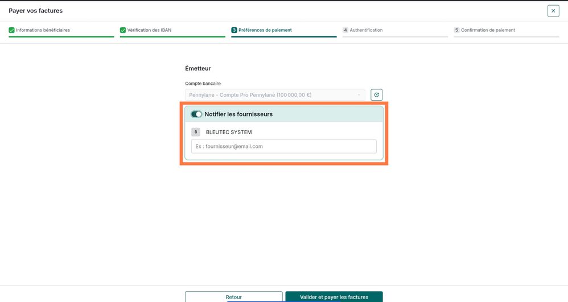This screenshot has width=568, height=302.
Task: Focus the supplier email input field
Action: click(x=283, y=146)
